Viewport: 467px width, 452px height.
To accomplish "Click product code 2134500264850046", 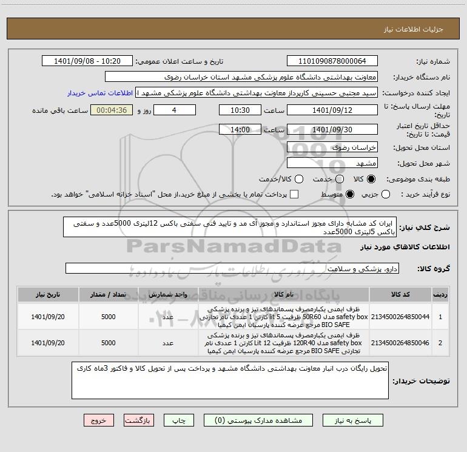I will pos(400,343).
